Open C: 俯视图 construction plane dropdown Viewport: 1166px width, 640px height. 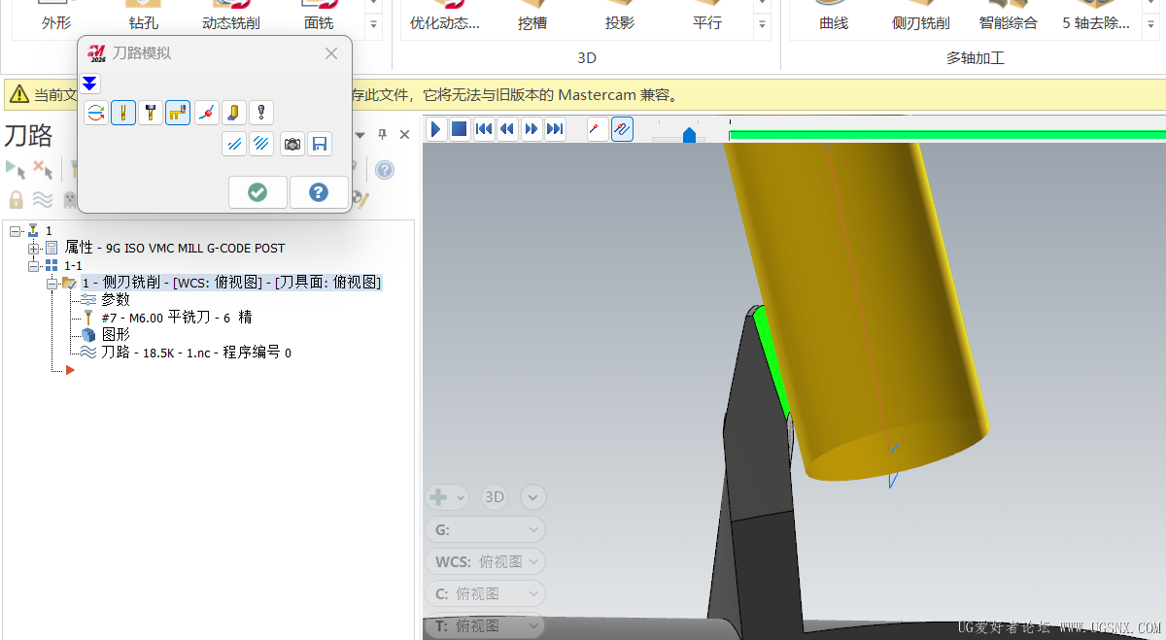coord(485,593)
